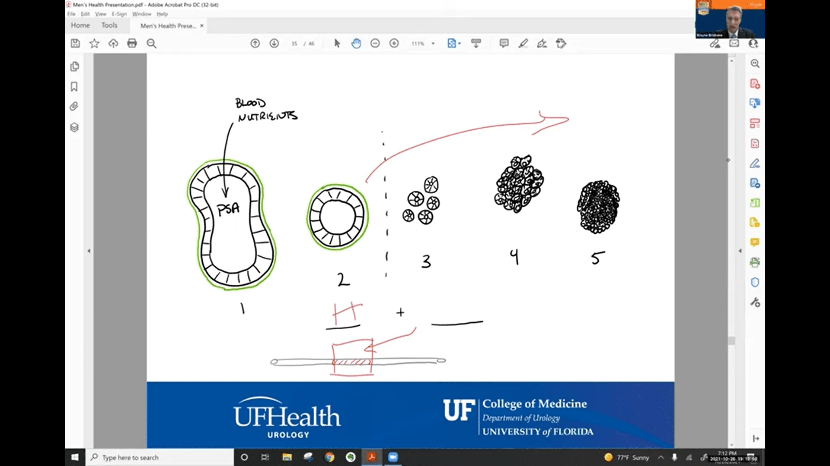
Task: Open the Window menu
Action: coord(142,14)
